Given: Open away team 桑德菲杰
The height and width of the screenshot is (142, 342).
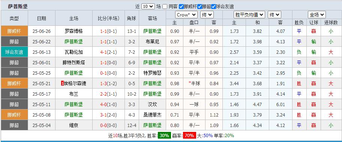Looking at the screenshot, I should click(x=152, y=115).
